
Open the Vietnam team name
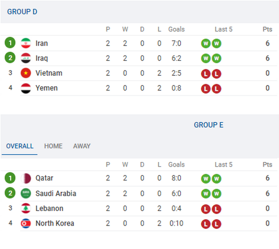49,73
